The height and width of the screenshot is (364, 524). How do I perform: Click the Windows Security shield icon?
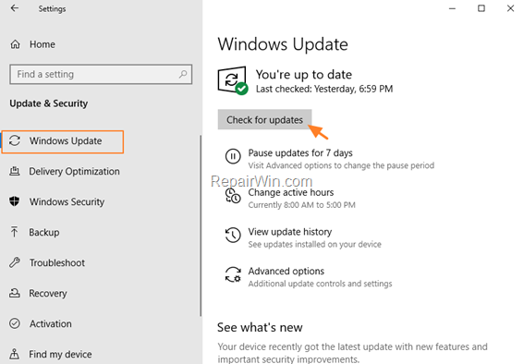pyautogui.click(x=15, y=201)
